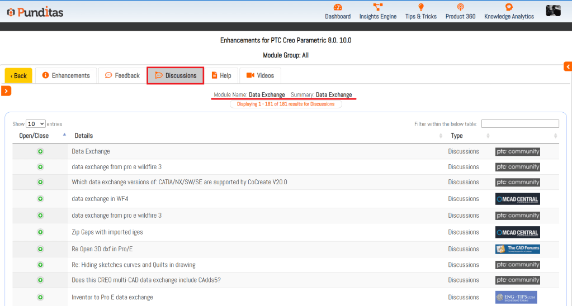Expand the 'Zip Gaps with imported iges' row
Viewport: 572px width, 306px height.
pyautogui.click(x=40, y=232)
